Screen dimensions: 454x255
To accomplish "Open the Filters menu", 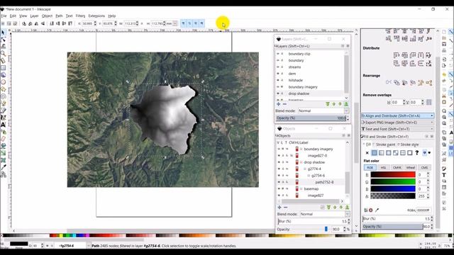I will (x=80, y=16).
